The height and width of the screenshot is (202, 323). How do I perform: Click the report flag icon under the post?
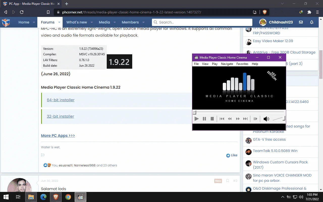(x=43, y=155)
